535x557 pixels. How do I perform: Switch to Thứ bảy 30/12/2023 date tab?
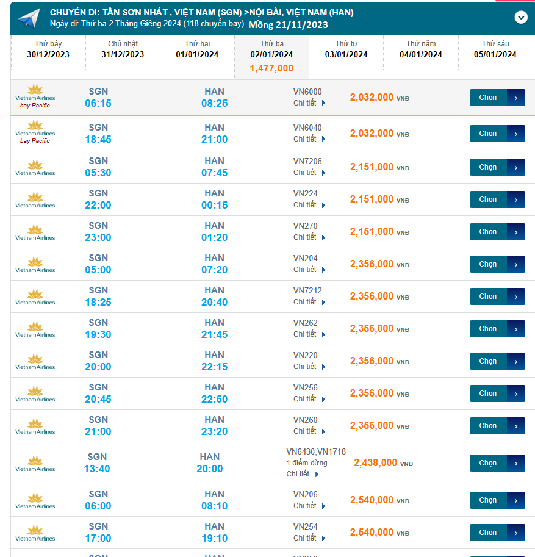(48, 49)
